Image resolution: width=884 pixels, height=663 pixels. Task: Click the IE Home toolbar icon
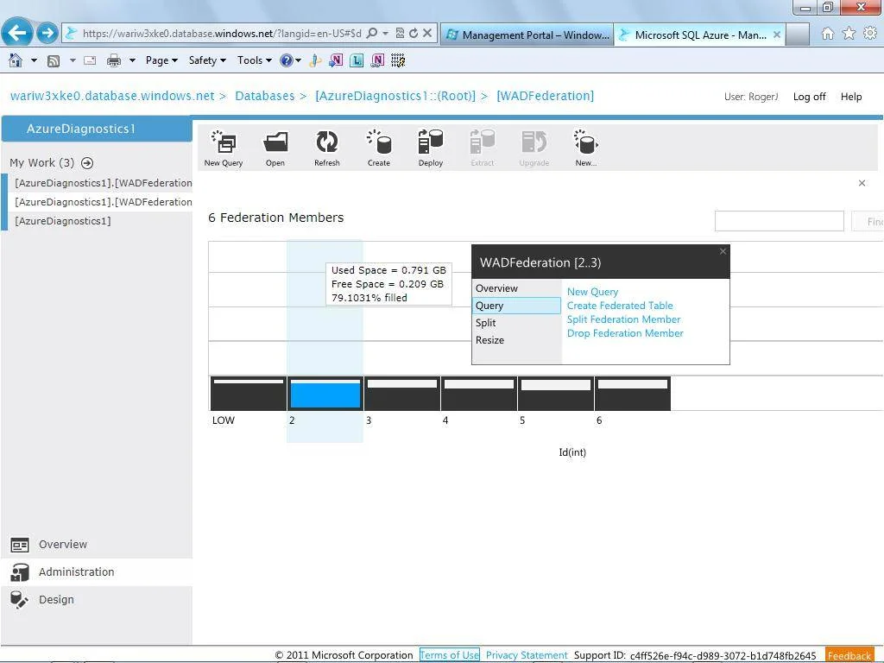click(16, 60)
